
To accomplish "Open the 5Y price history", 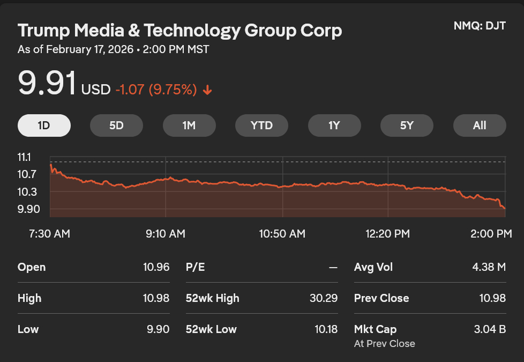I will pyautogui.click(x=407, y=125).
